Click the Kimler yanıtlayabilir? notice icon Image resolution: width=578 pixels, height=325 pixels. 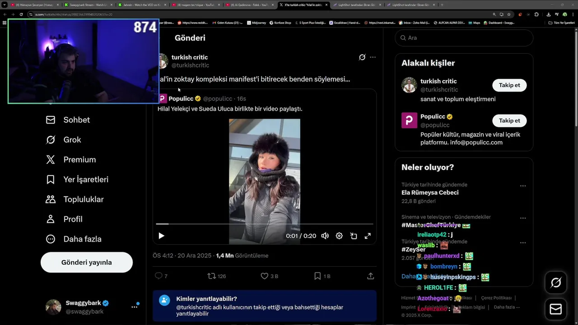164,300
